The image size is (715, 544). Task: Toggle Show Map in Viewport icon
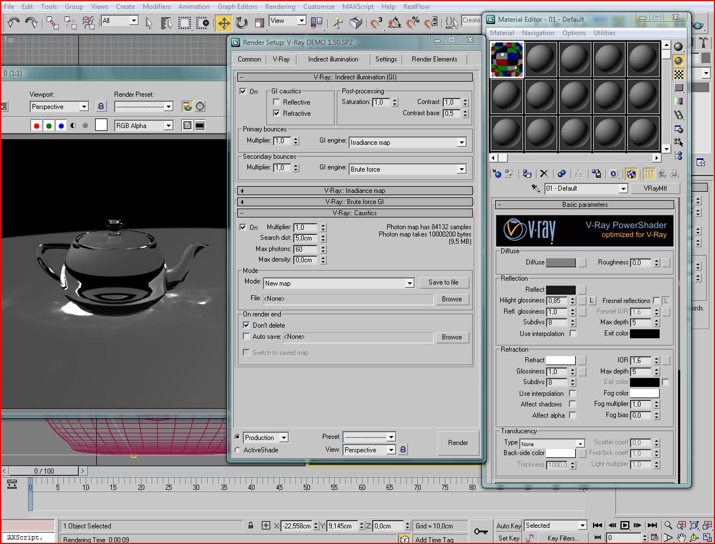point(631,174)
